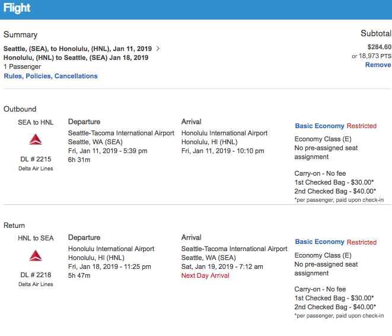Click the Flight header title

point(17,9)
